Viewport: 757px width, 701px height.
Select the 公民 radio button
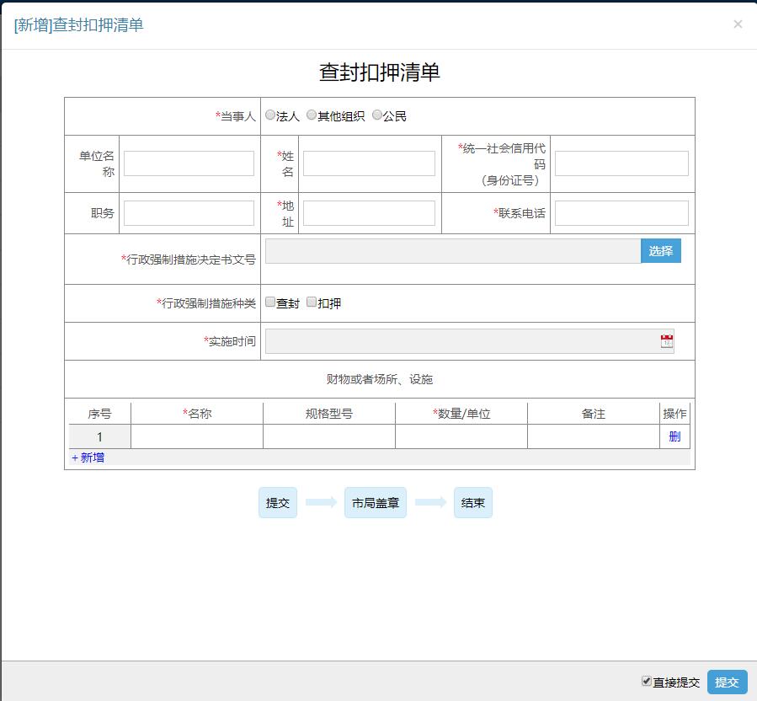pyautogui.click(x=377, y=115)
